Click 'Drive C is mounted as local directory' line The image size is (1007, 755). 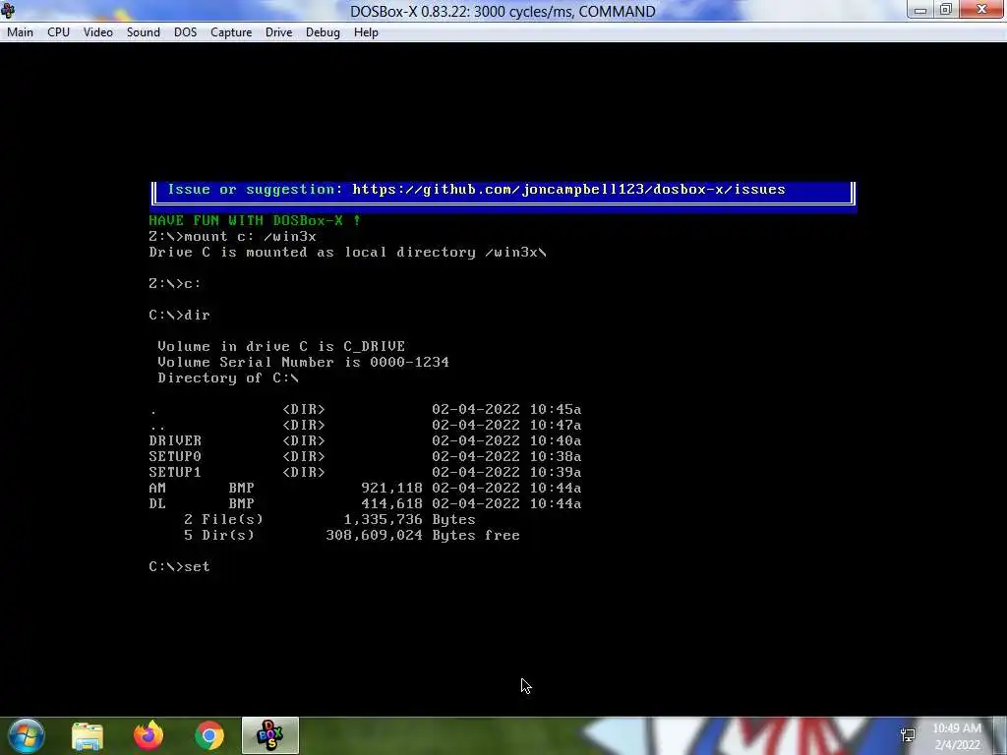(x=347, y=253)
